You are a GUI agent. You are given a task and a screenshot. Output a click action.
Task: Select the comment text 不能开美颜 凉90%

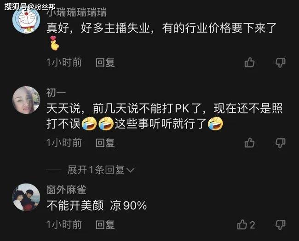[x=97, y=206]
